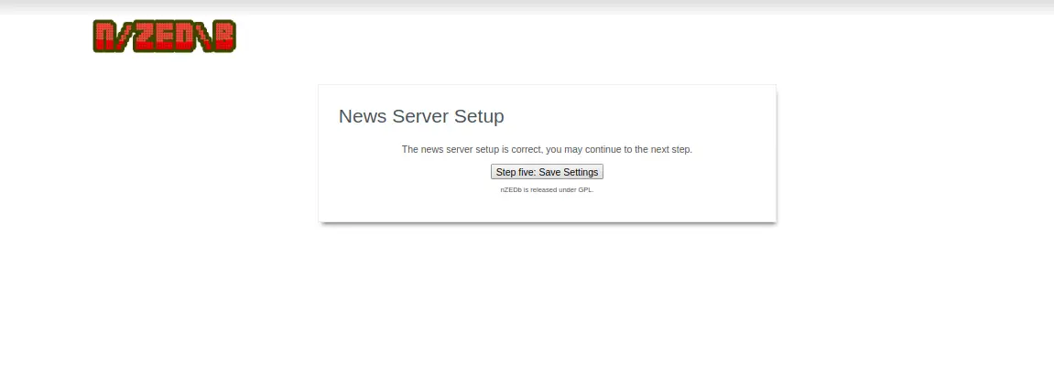This screenshot has height=375, width=1054.
Task: Click the letter "Z" in the logo
Action: tap(145, 37)
